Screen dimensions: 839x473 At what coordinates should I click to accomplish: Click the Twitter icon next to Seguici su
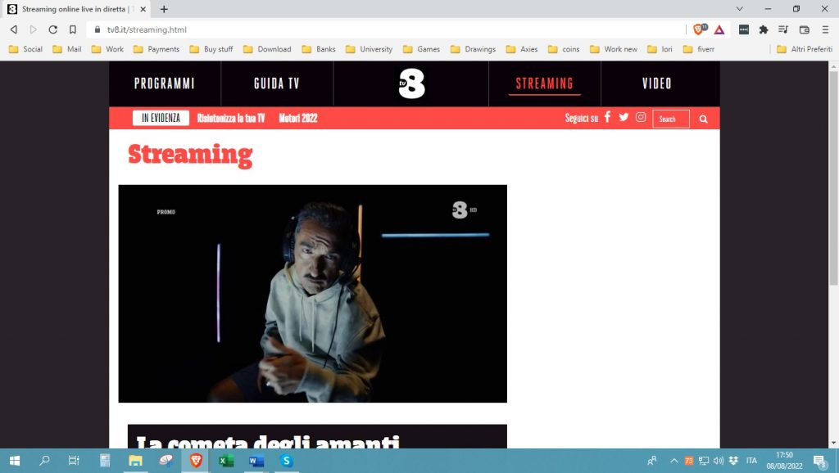[624, 117]
